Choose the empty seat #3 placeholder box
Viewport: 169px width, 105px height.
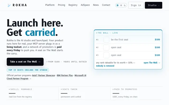pyautogui.click(x=106, y=55)
